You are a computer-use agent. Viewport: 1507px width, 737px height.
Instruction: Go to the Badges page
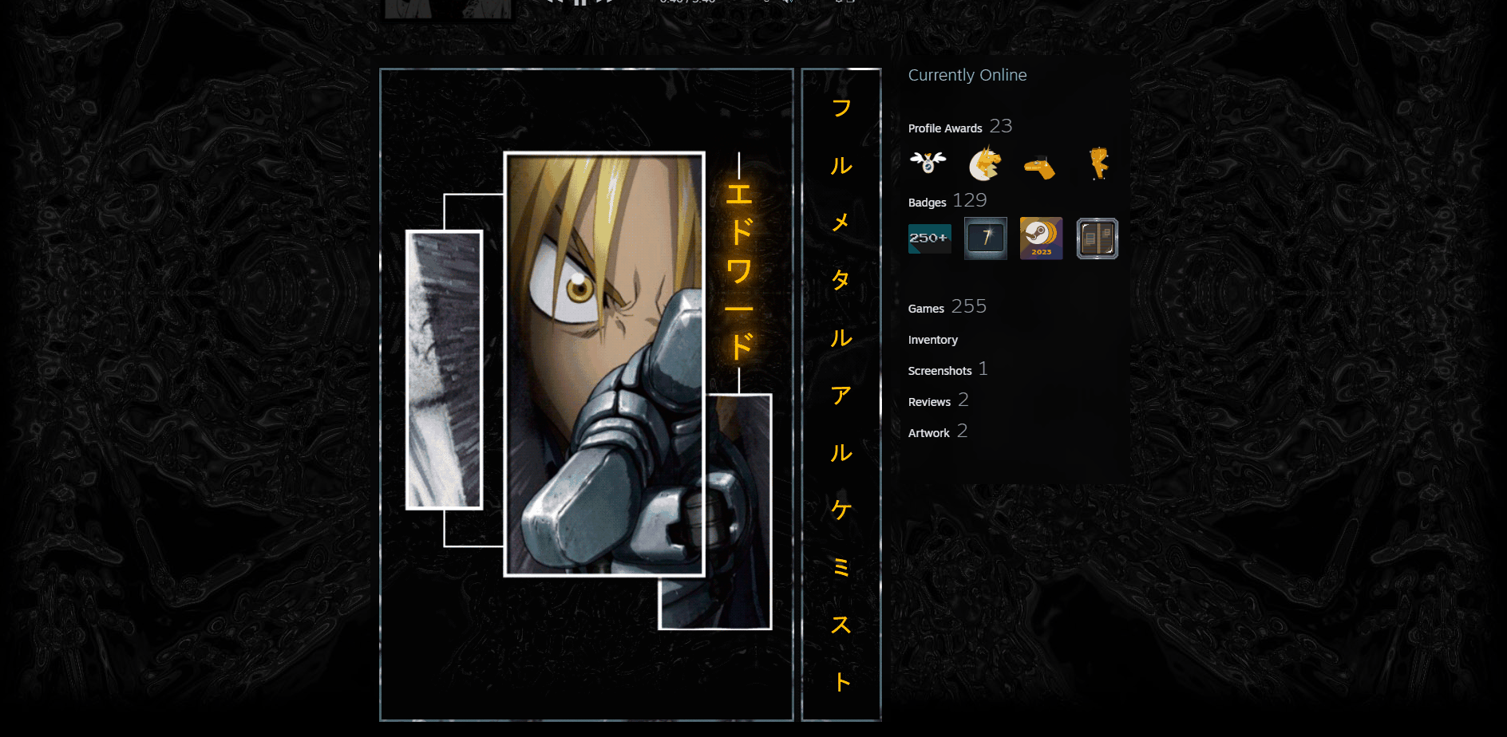[x=927, y=203]
